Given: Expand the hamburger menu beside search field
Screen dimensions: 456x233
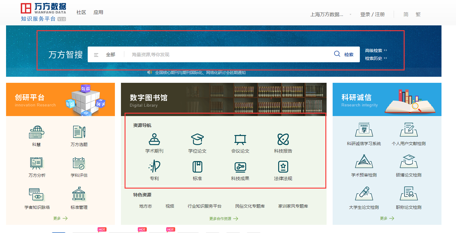Looking at the screenshot, I should tap(96, 54).
